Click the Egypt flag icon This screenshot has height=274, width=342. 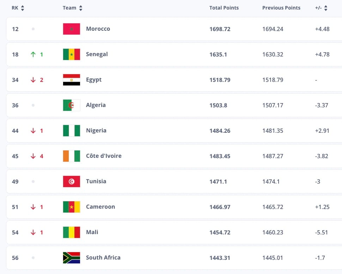pos(72,80)
